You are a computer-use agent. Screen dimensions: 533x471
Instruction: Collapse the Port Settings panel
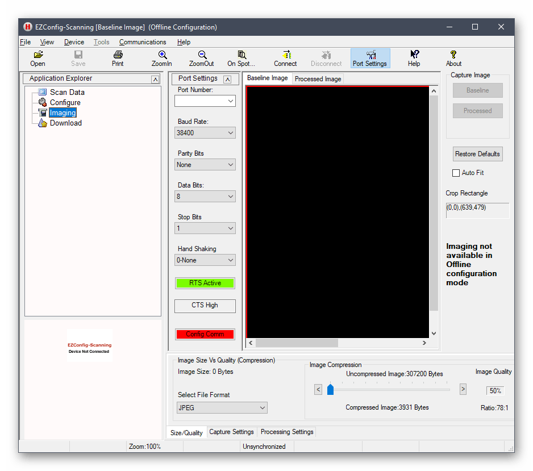click(227, 79)
